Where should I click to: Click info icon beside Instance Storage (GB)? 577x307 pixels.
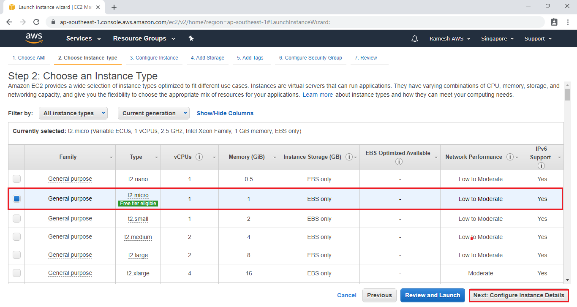[349, 157]
